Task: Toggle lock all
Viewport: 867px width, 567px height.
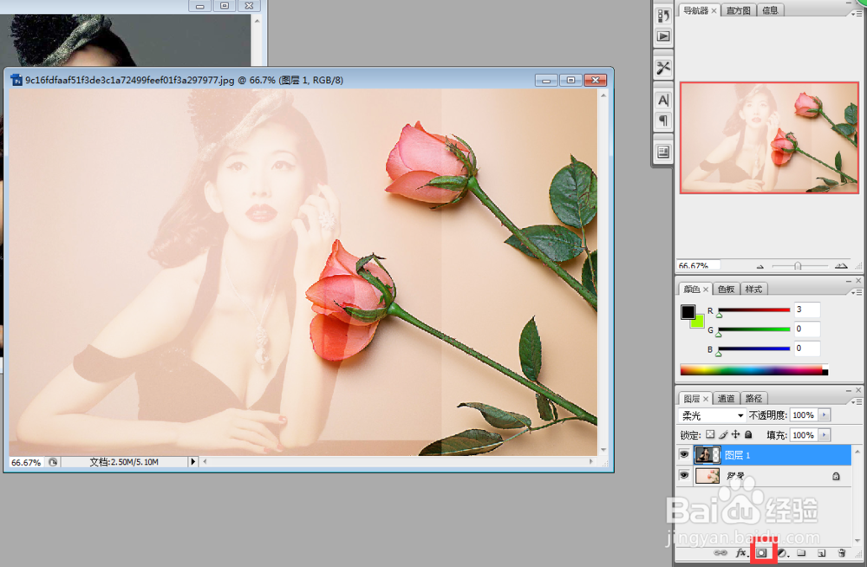Action: click(x=748, y=435)
